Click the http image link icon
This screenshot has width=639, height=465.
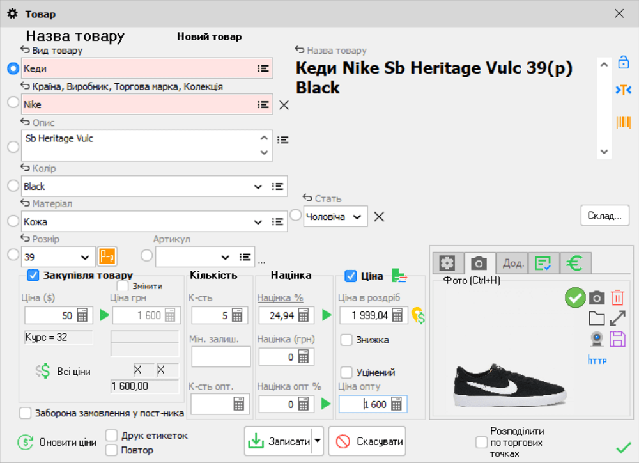click(597, 360)
